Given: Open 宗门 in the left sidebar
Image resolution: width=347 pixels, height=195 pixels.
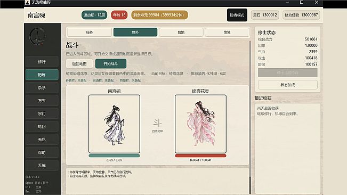Looking at the screenshot, I should tap(42, 113).
